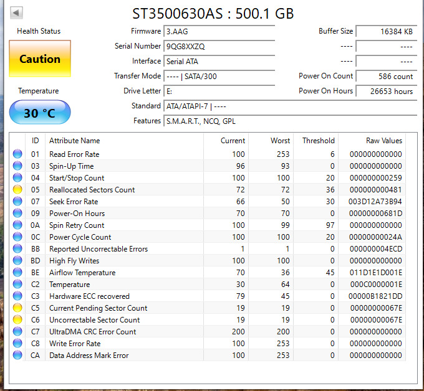Select the Current Pending Sector Count name
This screenshot has width=424, height=391.
[98, 308]
